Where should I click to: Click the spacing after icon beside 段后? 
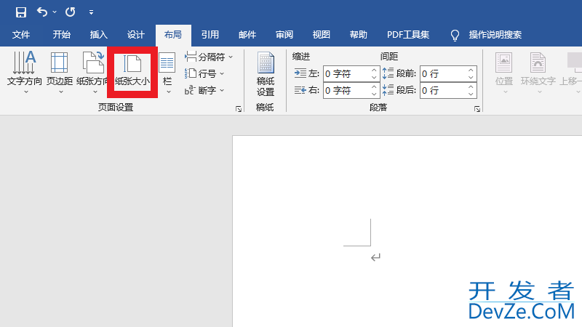point(388,89)
